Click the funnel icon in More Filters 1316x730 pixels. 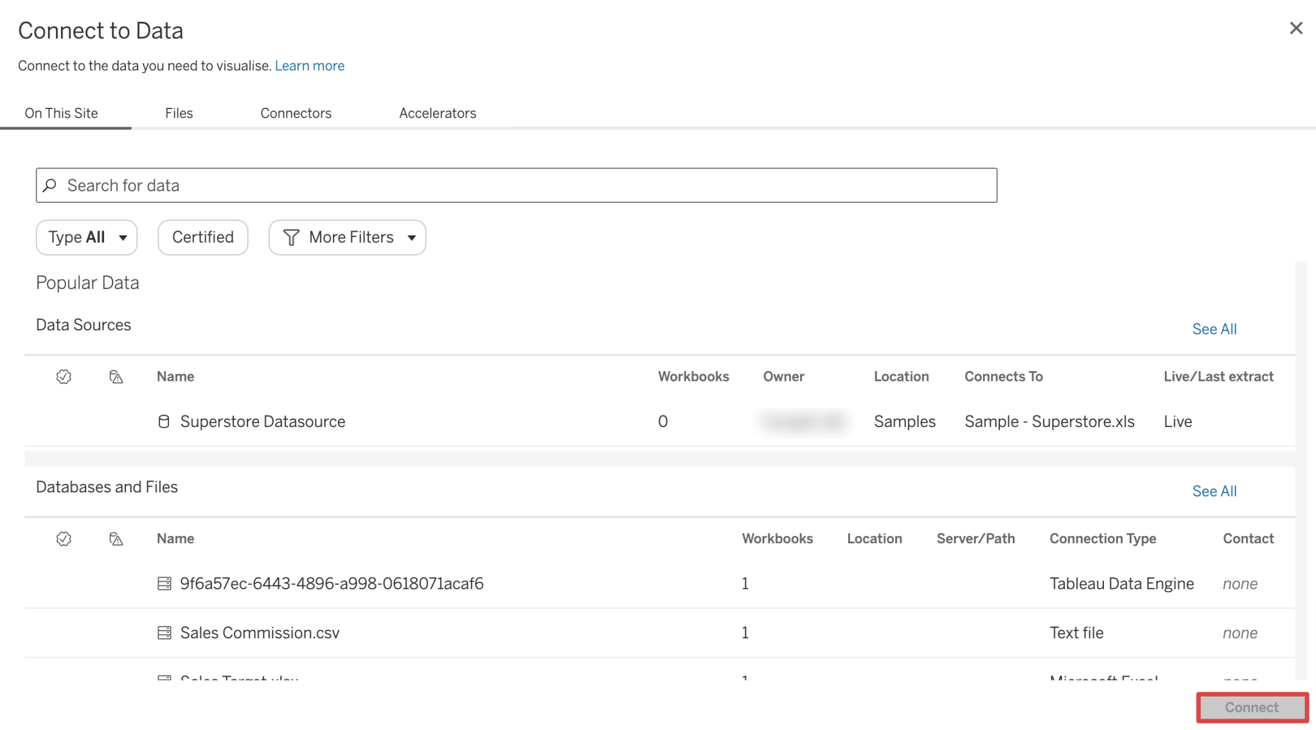(x=292, y=238)
